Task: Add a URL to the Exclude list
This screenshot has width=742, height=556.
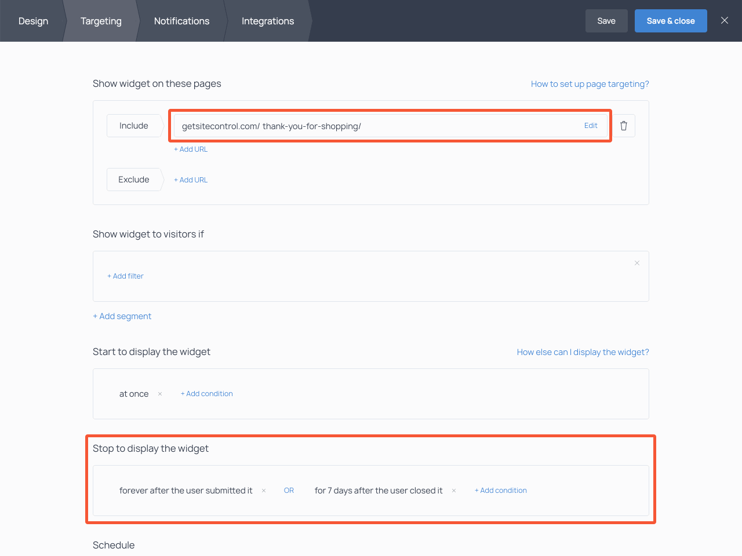Action: tap(191, 180)
